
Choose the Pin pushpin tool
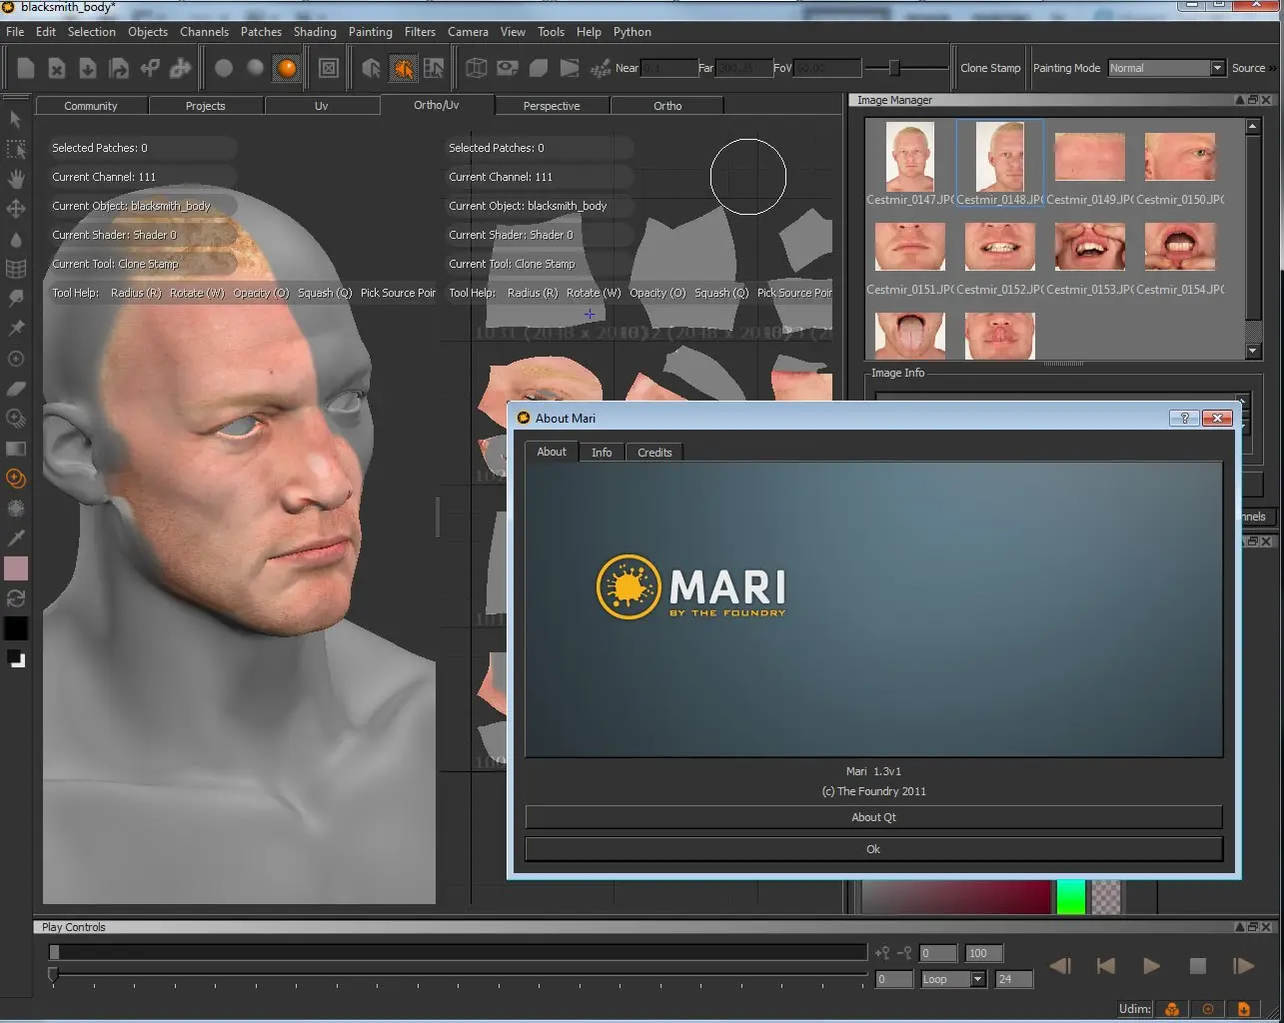coord(16,329)
